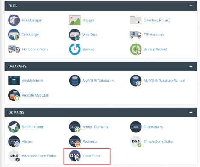This screenshot has height=167, width=200.
Task: Open the Aliases icon
Action: (14, 141)
